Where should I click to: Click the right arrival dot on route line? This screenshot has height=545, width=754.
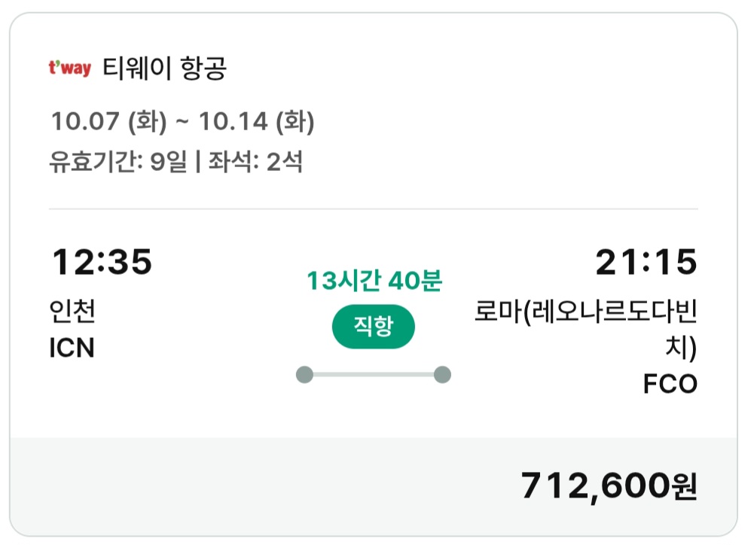click(443, 374)
